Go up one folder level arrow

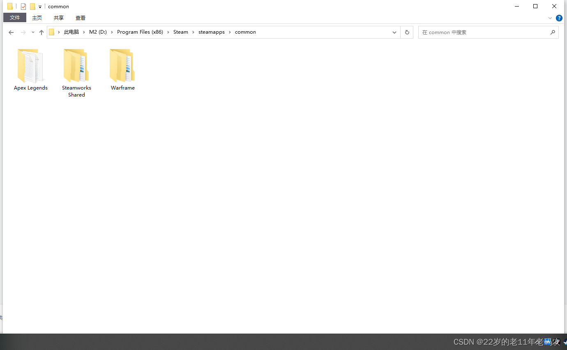41,32
